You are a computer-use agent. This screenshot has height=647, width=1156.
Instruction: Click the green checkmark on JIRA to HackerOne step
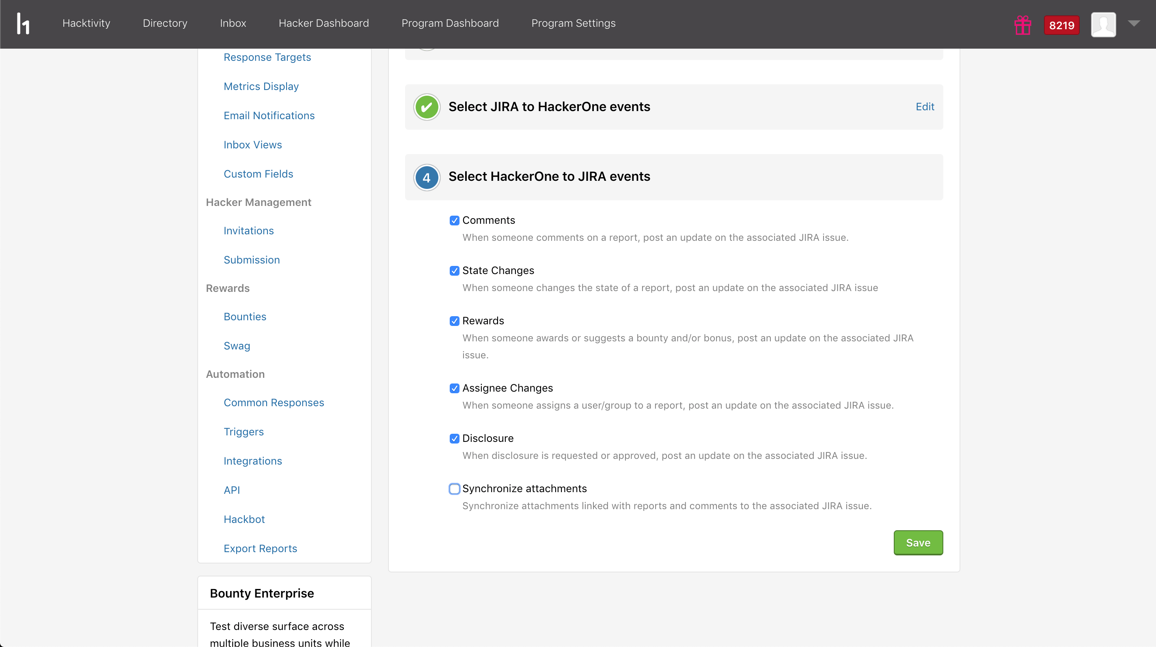pyautogui.click(x=427, y=107)
